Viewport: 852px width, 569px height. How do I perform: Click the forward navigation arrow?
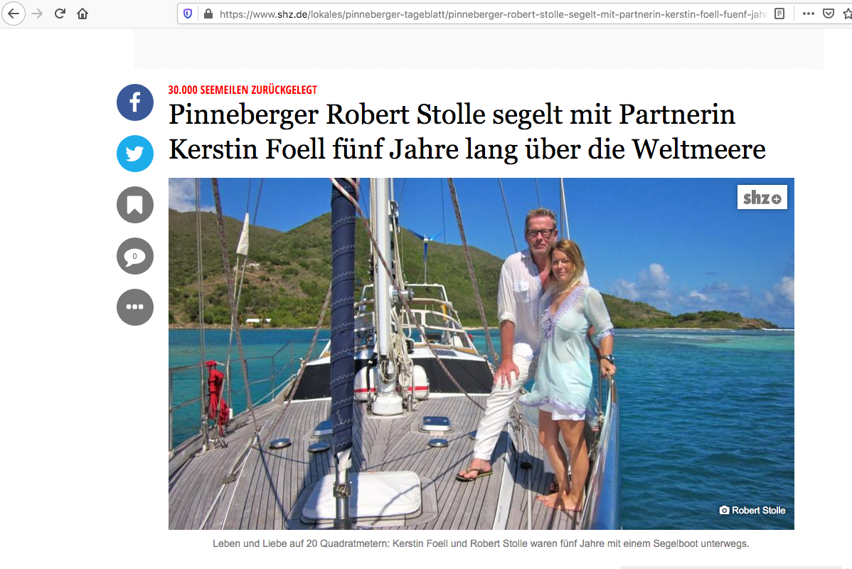coord(37,14)
